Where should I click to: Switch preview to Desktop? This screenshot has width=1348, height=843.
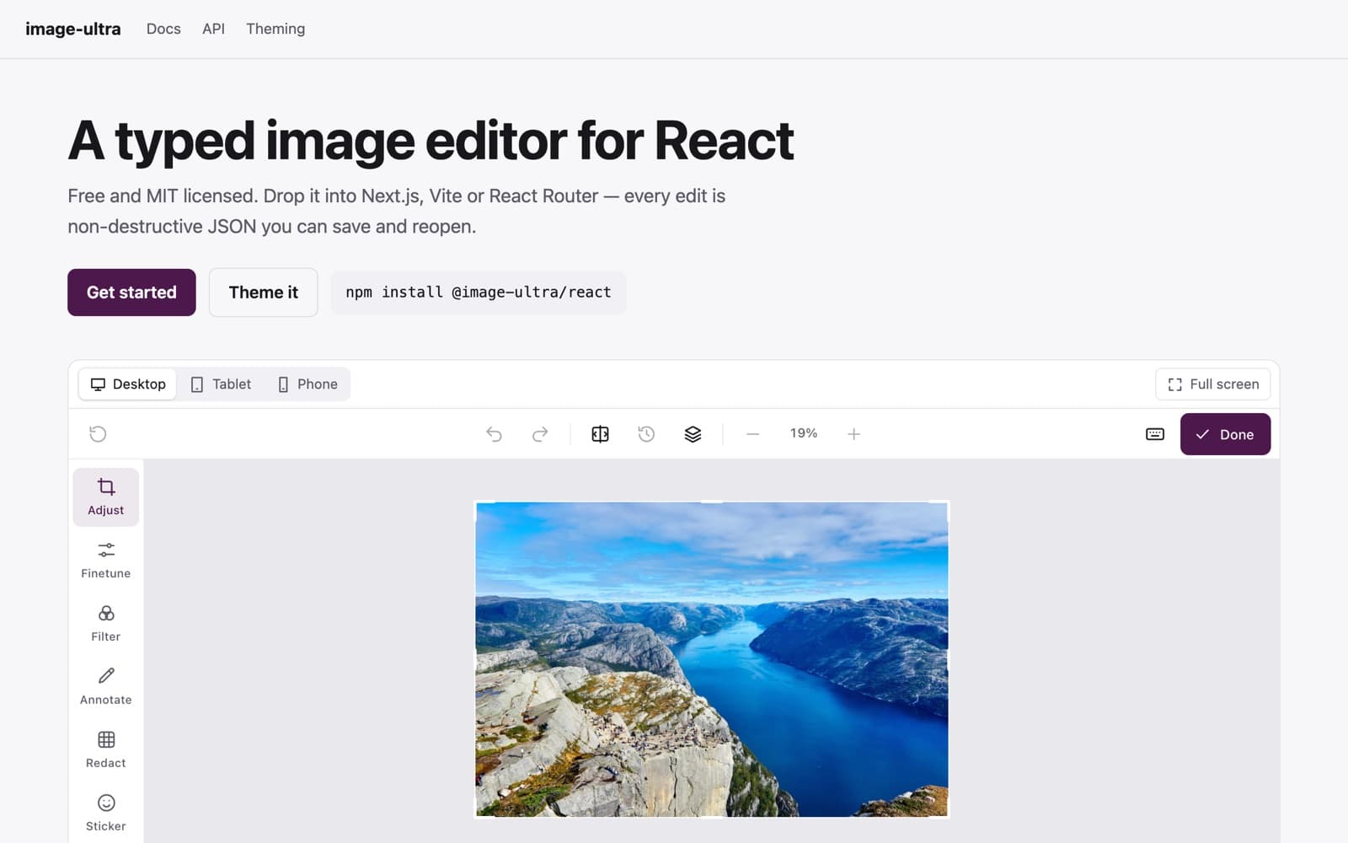(x=128, y=384)
